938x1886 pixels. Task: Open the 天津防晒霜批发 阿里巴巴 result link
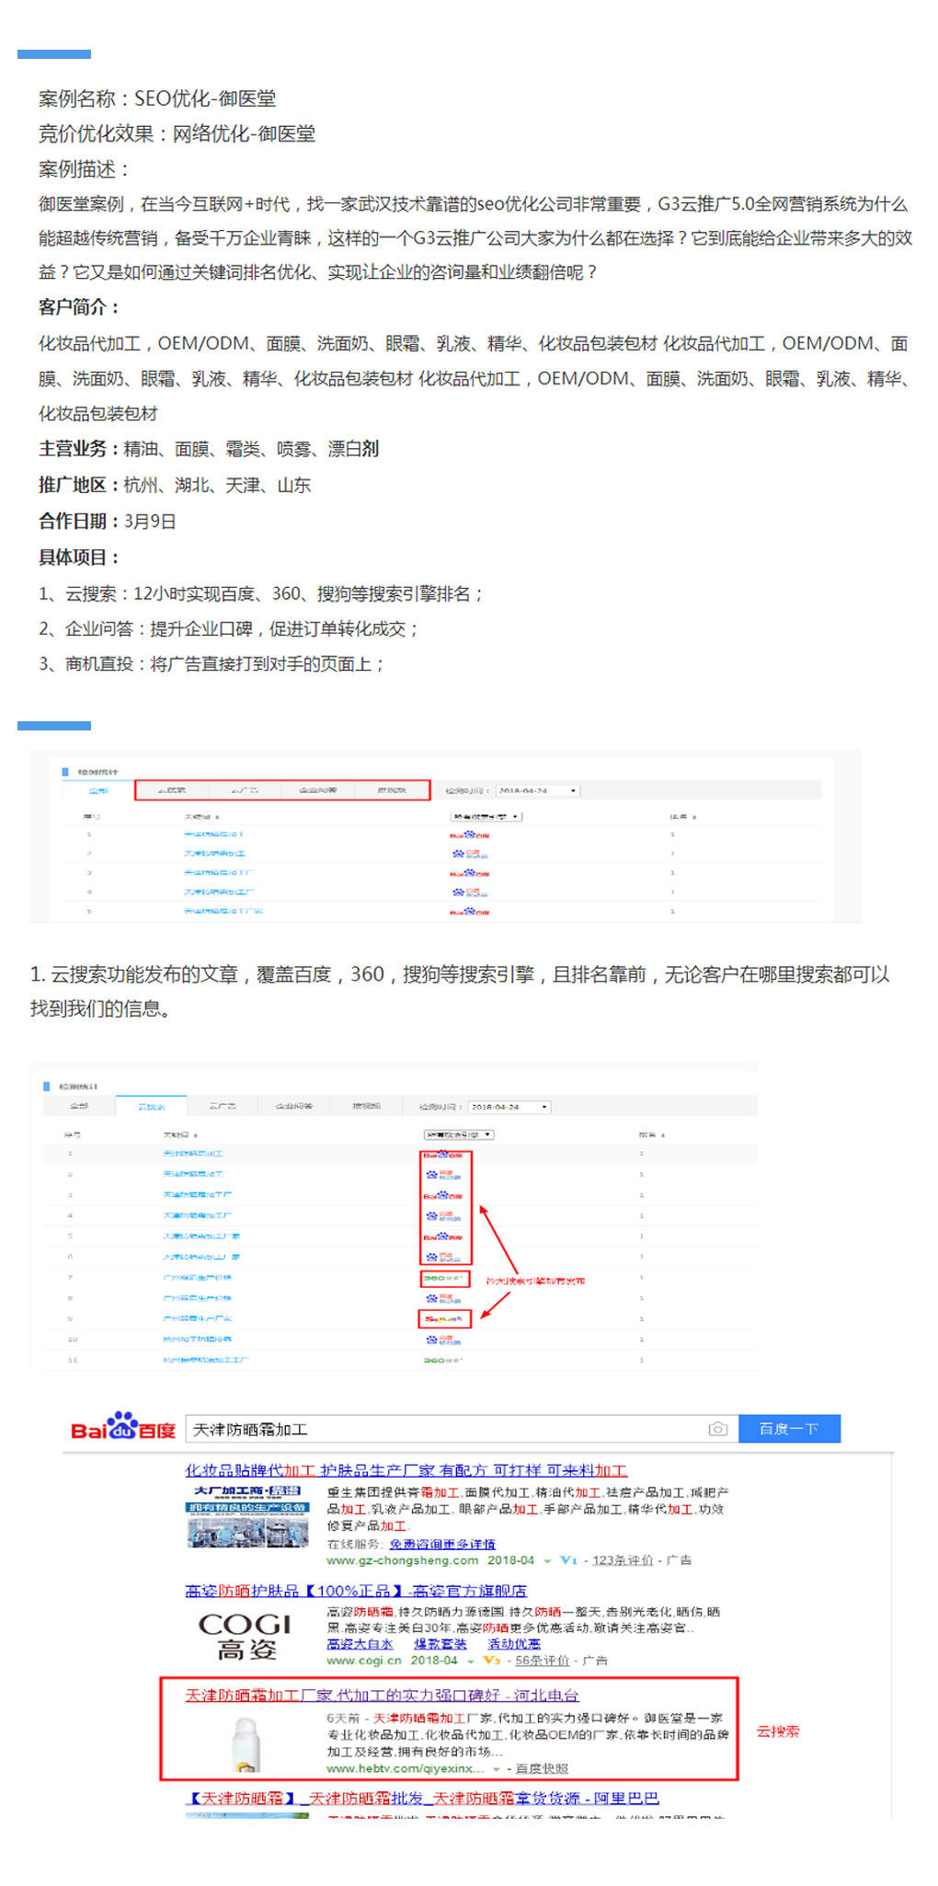[422, 1798]
